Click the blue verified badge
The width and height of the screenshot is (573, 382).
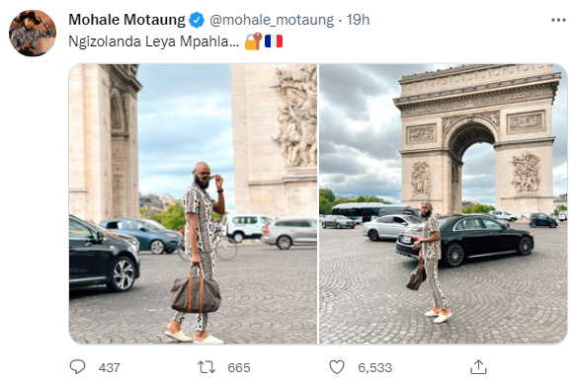(197, 20)
